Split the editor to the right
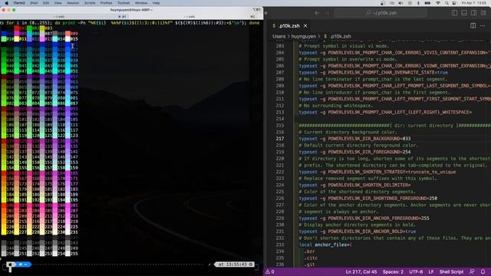 tap(473, 26)
